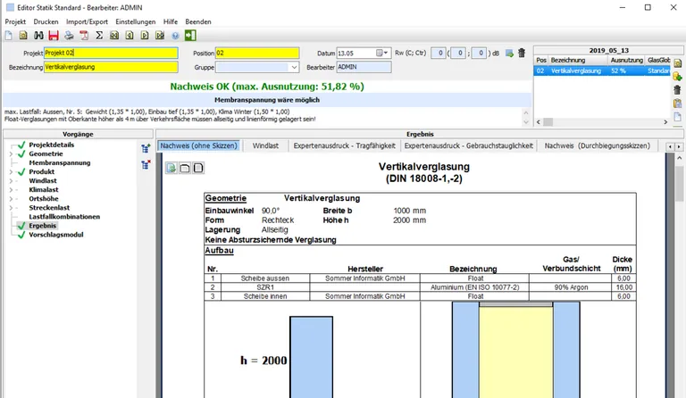
Task: Export to PDF via the toolbar icon
Action: [x=84, y=36]
